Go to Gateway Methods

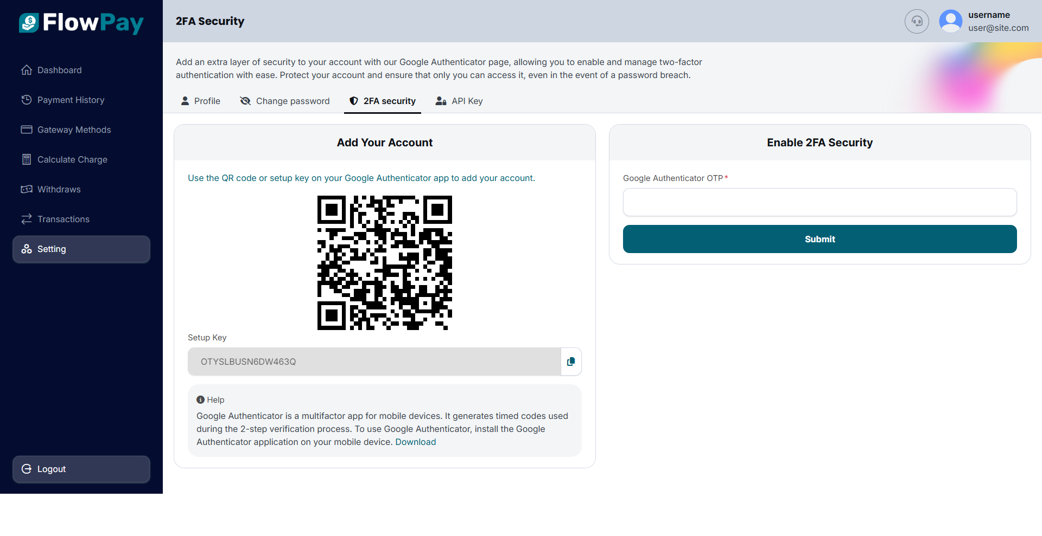[74, 130]
